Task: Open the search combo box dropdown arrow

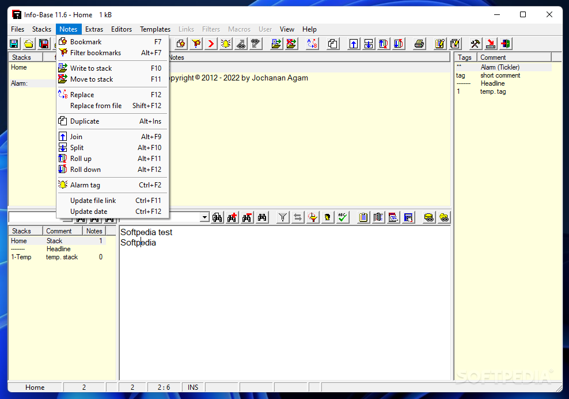Action: click(x=204, y=217)
